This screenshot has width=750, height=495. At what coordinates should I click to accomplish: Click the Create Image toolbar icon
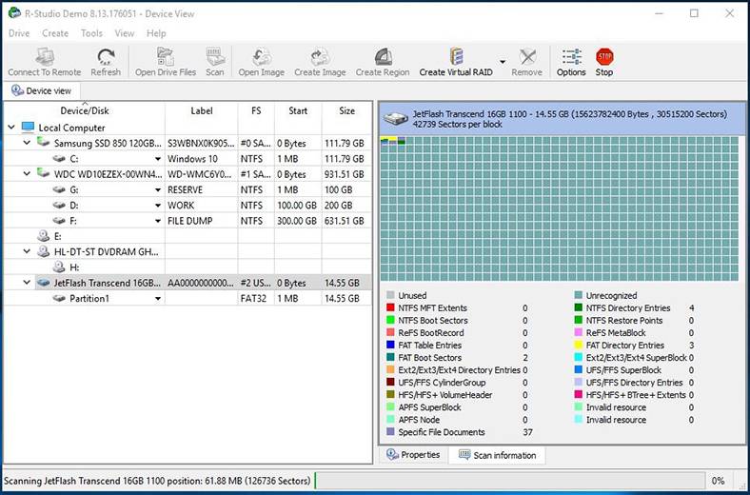click(x=320, y=62)
